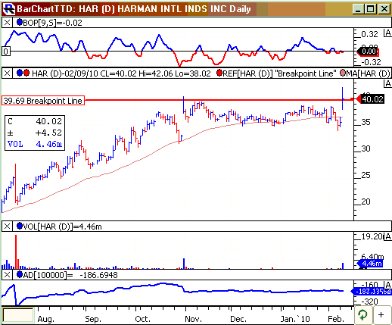Click the VOL[HAR (D)] blue dot
392x325 pixels.
[x=20, y=227]
